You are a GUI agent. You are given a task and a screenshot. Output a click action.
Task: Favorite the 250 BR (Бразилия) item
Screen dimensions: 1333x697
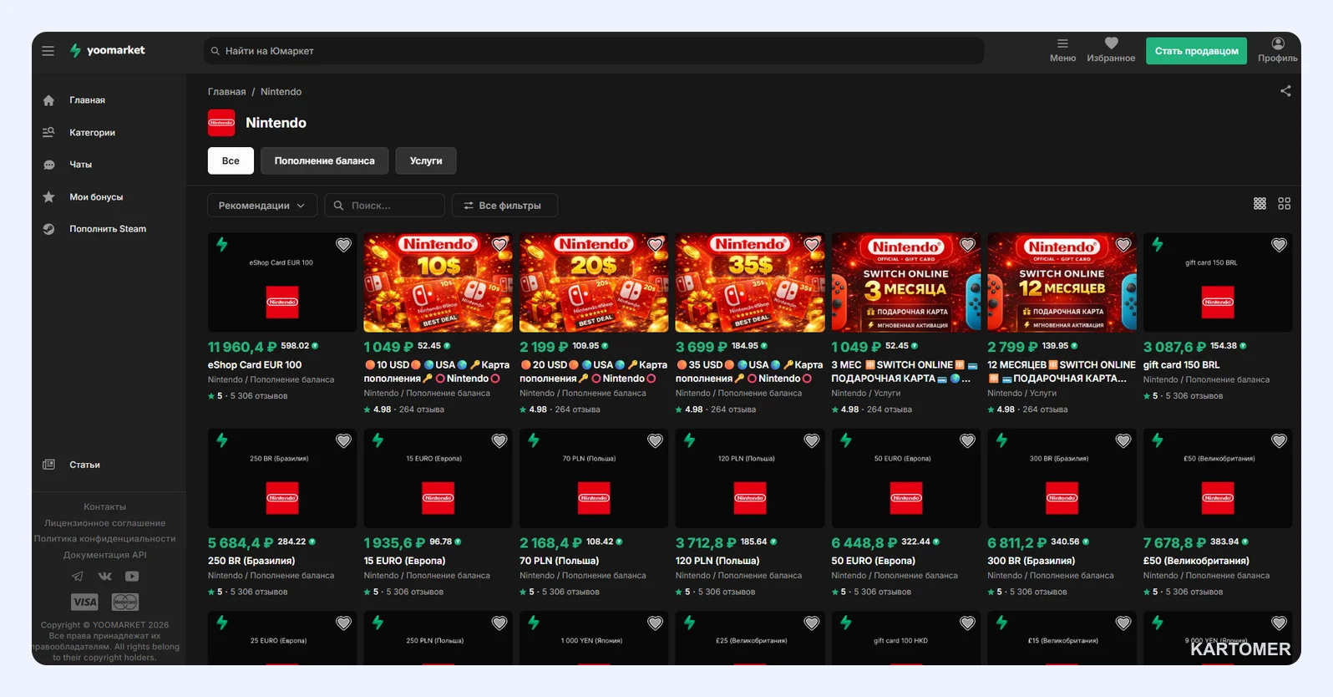click(x=343, y=440)
